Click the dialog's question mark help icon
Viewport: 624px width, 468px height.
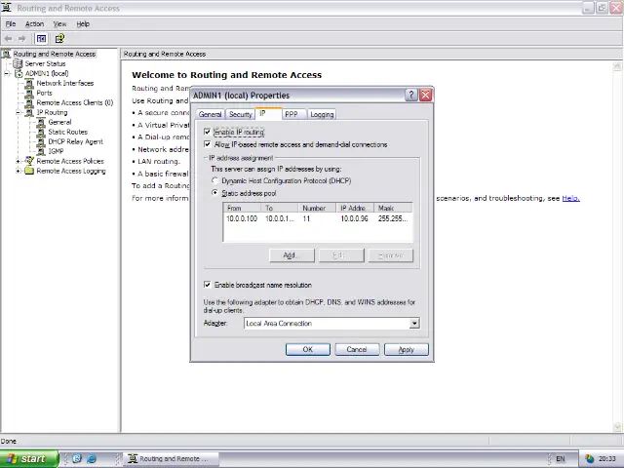411,96
